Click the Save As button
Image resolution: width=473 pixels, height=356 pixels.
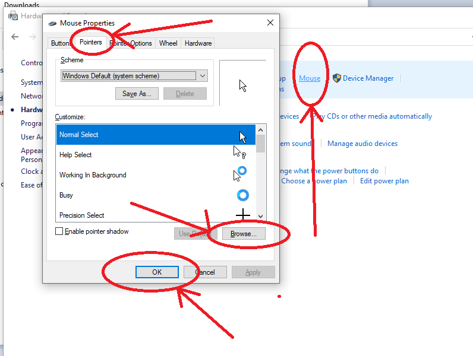click(137, 94)
